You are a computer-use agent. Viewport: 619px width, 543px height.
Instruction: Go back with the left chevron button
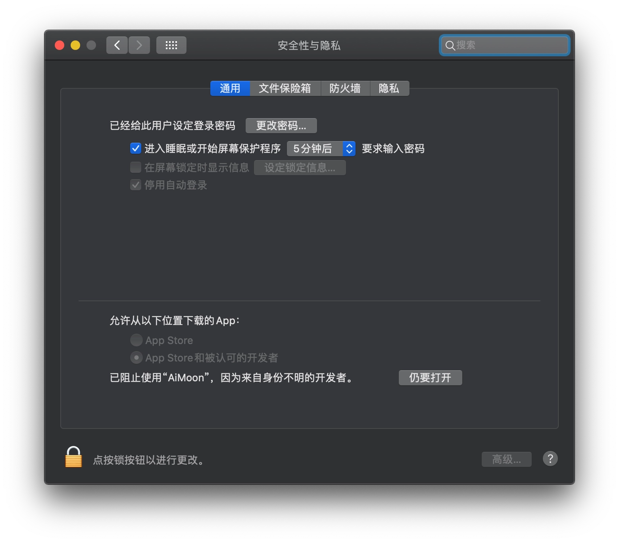[117, 45]
